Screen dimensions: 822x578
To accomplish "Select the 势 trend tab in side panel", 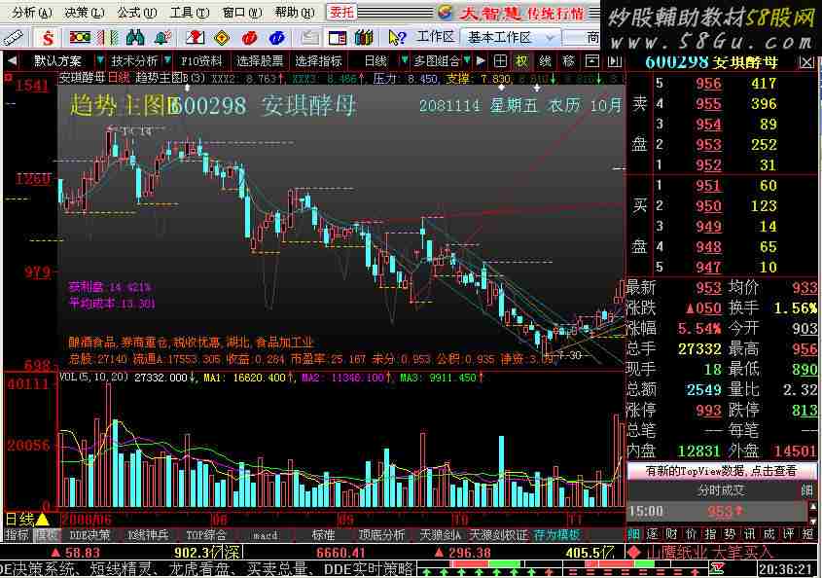I will pyautogui.click(x=730, y=534).
